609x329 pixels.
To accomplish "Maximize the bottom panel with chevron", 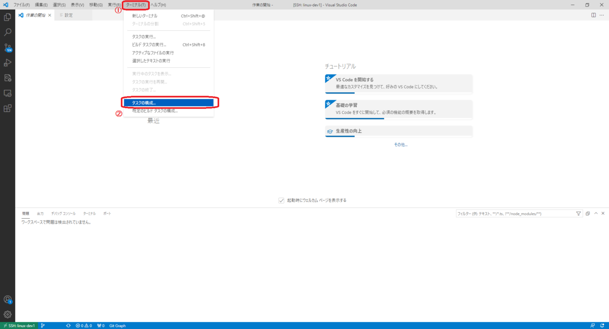I will tap(596, 214).
